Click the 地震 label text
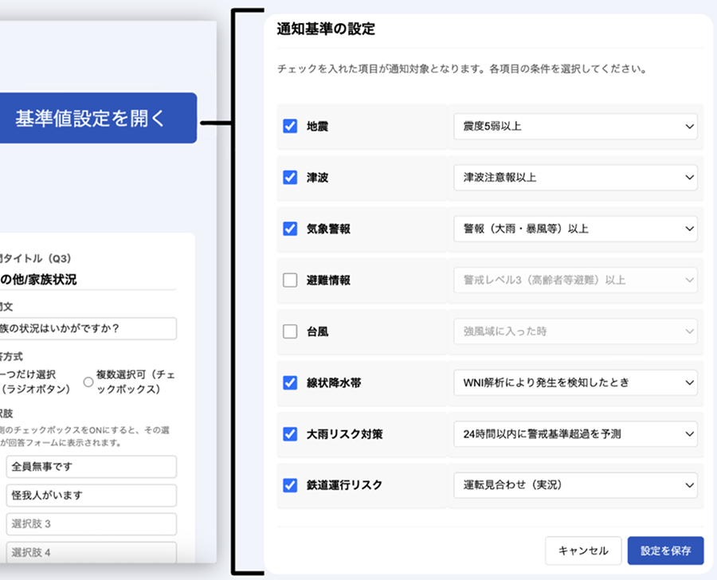The width and height of the screenshot is (717, 580). click(317, 126)
